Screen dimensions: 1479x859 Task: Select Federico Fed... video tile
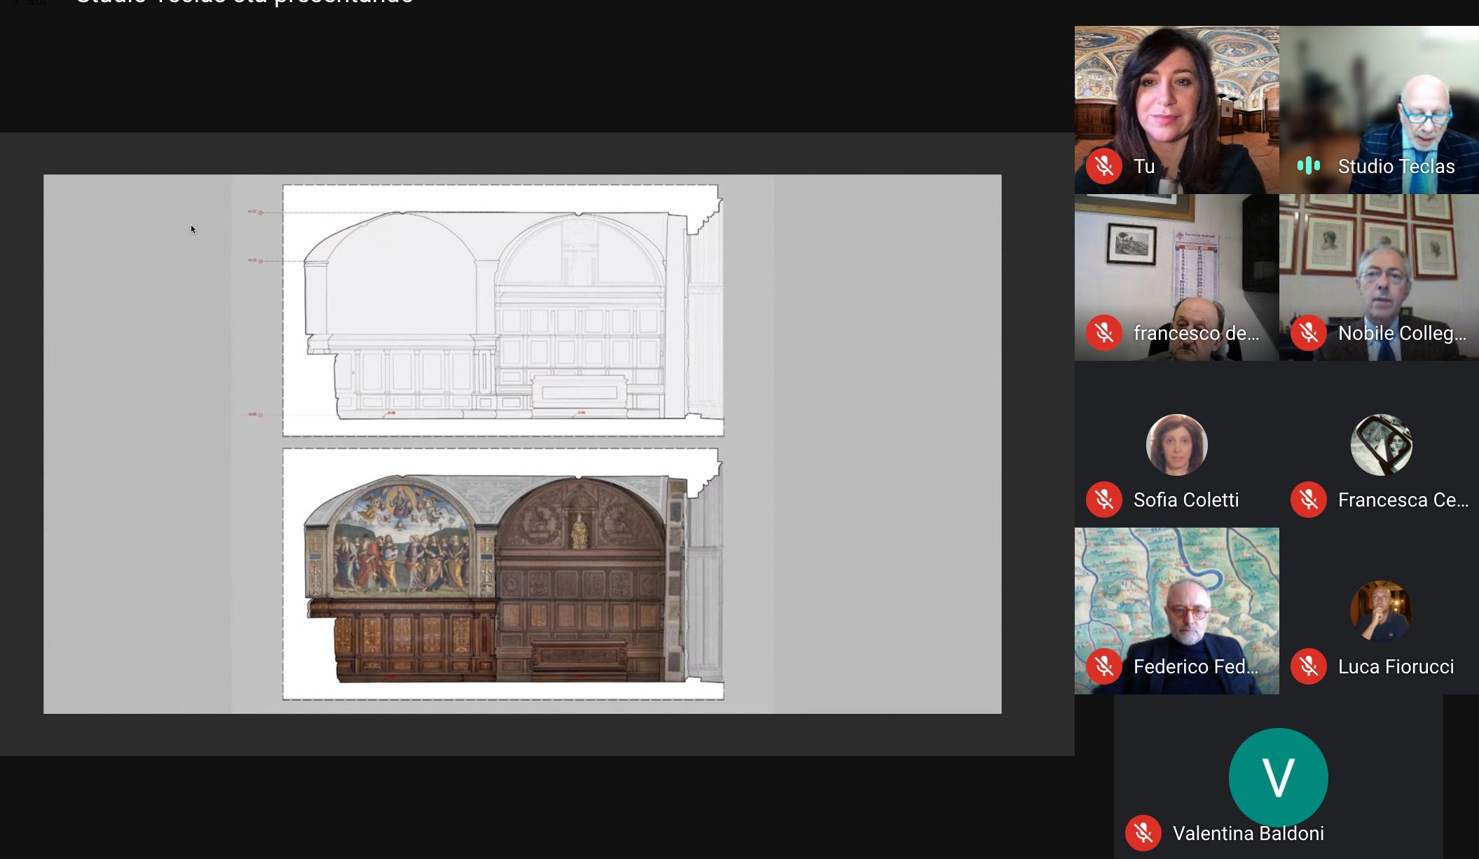(1177, 611)
